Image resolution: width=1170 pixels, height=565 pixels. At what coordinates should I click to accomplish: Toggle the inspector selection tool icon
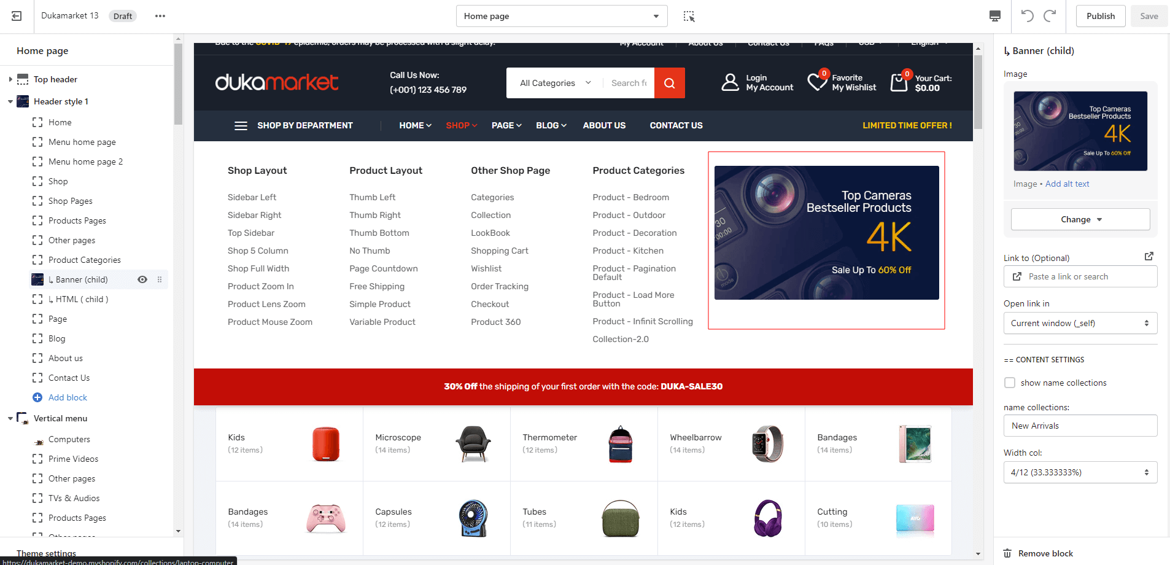click(x=689, y=16)
